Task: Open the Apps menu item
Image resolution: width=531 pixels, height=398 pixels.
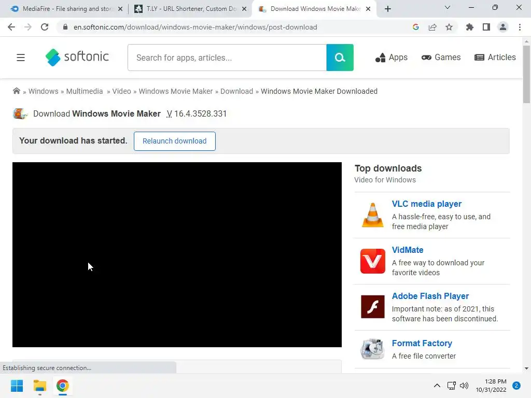Action: point(391,58)
